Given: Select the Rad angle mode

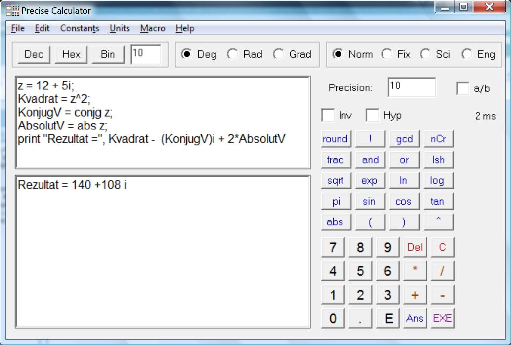Looking at the screenshot, I should [233, 54].
